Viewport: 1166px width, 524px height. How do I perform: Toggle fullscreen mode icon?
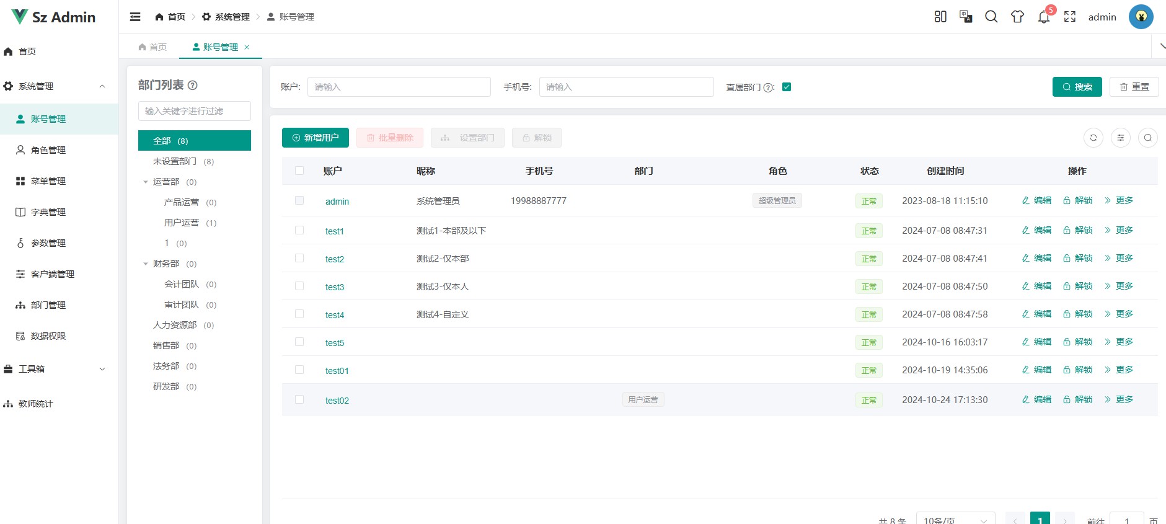[x=1070, y=17]
